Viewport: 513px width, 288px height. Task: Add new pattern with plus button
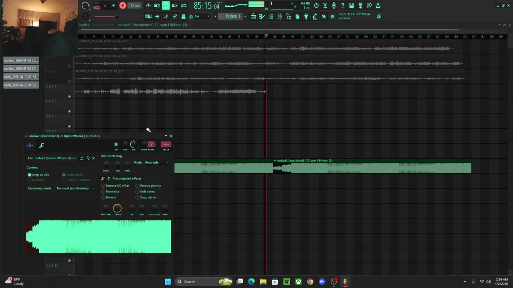[245, 16]
